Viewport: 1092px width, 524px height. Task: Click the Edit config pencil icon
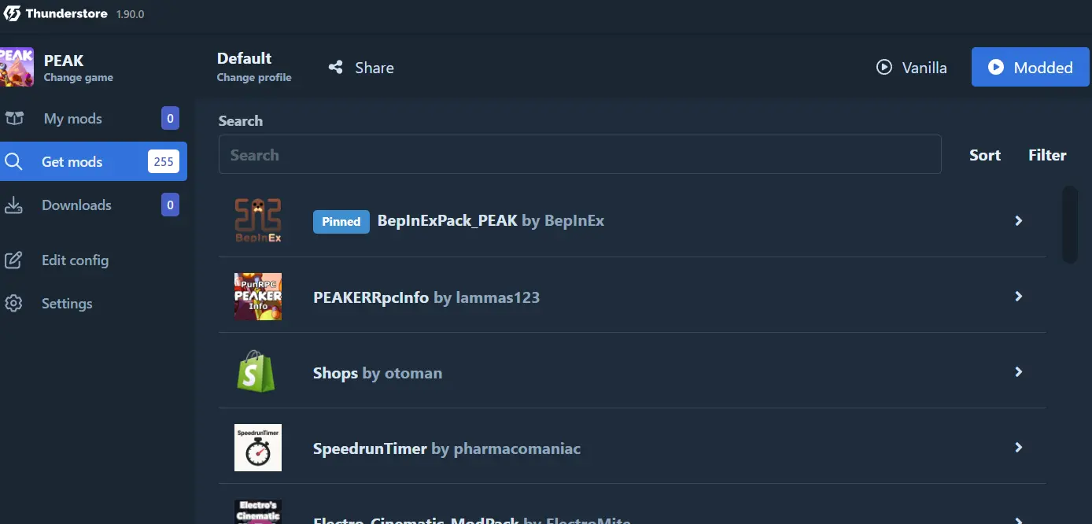13,260
